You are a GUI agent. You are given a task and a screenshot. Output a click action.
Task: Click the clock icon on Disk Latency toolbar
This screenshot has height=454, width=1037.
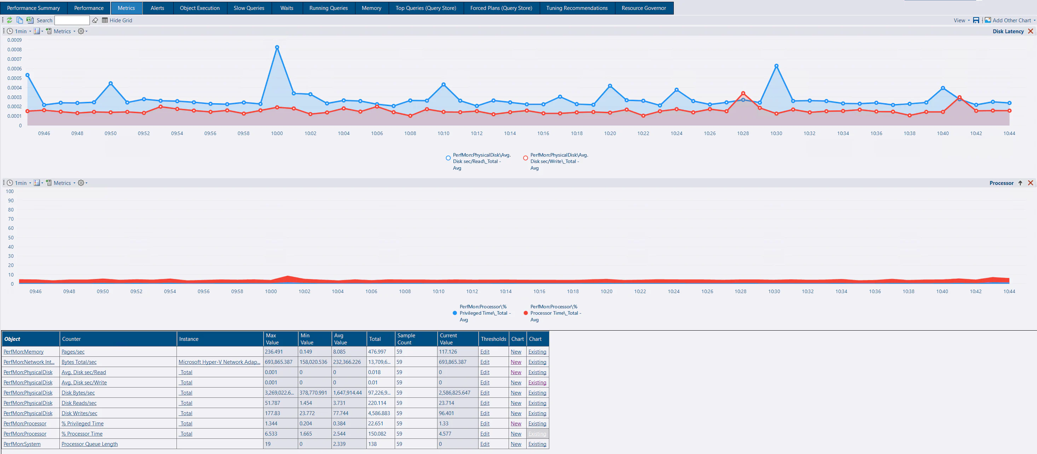10,31
